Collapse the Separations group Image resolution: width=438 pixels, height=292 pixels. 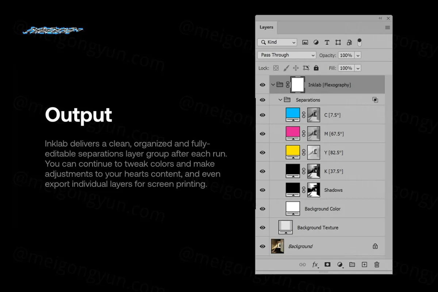coord(280,100)
